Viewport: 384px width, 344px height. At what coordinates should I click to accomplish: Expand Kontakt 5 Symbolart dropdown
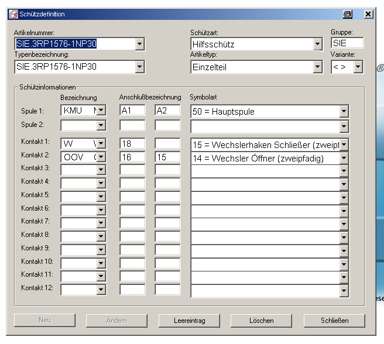[x=344, y=198]
